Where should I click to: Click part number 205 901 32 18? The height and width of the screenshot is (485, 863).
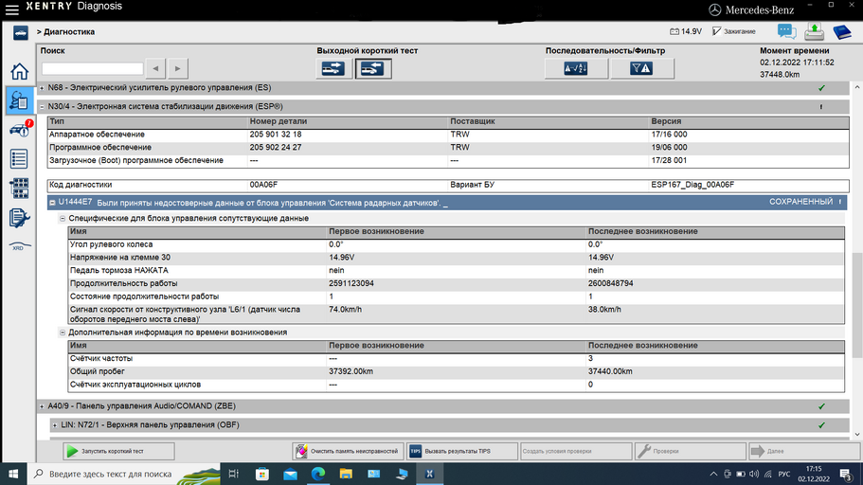click(275, 135)
